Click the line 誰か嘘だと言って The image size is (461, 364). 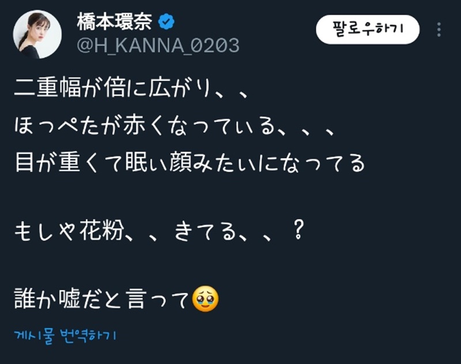pos(101,299)
